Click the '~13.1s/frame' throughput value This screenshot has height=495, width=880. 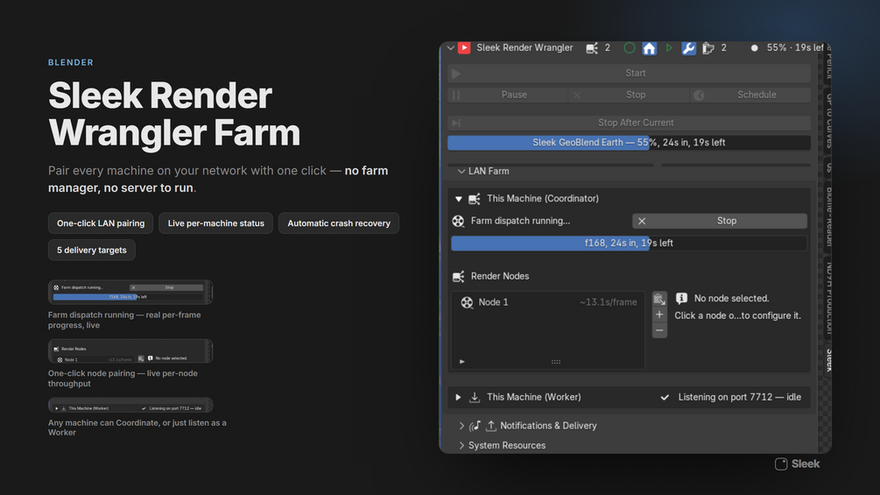click(608, 302)
